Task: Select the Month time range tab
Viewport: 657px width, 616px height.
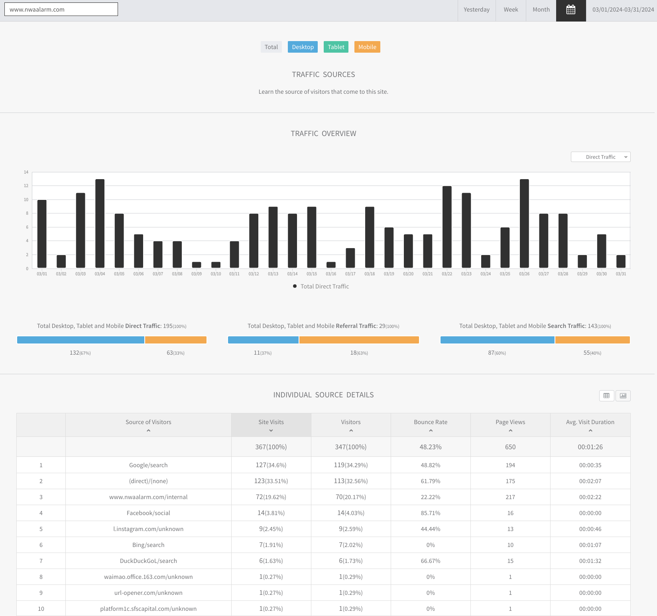Action: point(541,10)
